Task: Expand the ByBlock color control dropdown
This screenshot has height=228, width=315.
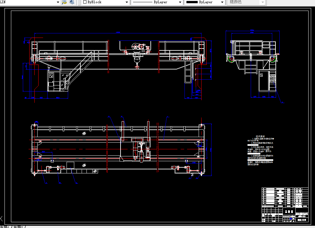Action: coord(127,2)
